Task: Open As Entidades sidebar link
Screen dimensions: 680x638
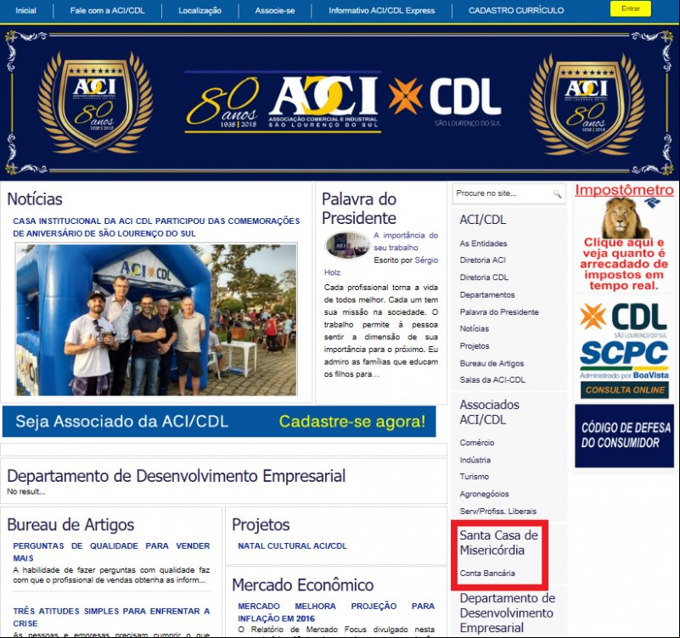Action: (x=483, y=243)
